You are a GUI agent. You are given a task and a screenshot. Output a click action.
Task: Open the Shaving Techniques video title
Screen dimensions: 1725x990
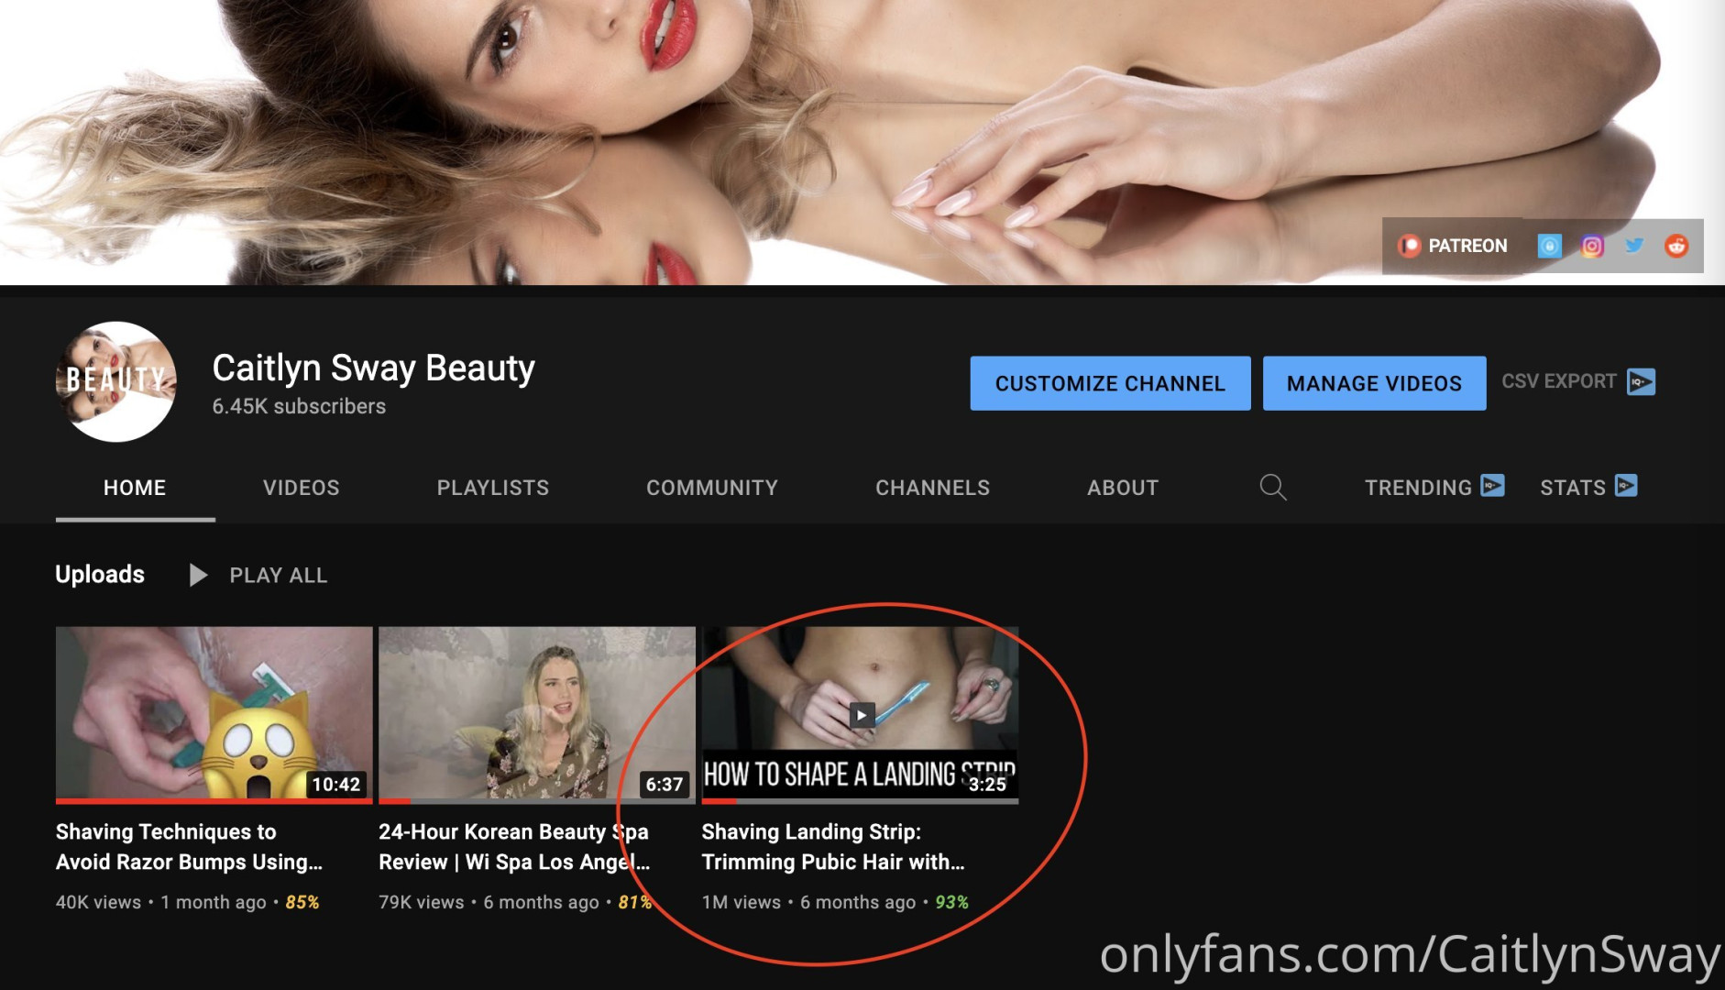[x=189, y=846]
